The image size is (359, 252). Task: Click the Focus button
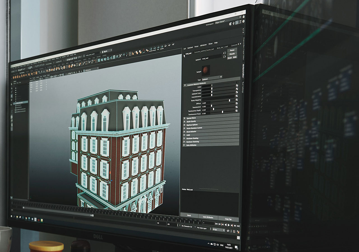(232, 50)
